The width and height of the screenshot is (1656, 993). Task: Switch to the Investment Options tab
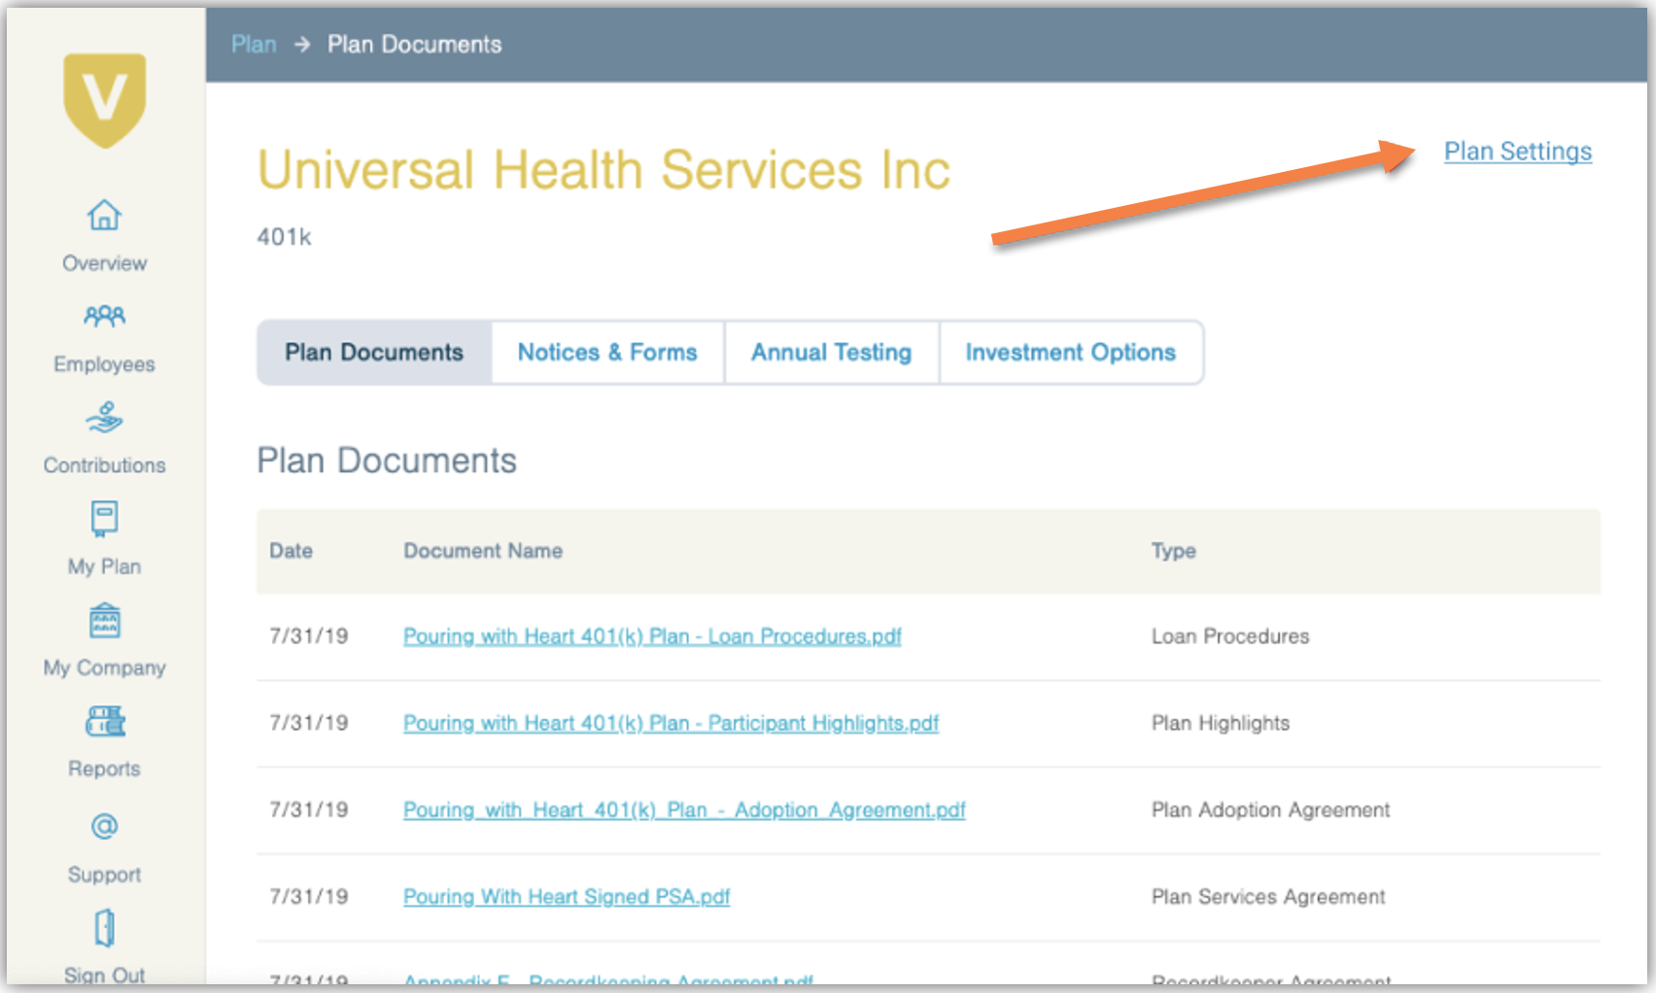(x=1071, y=353)
